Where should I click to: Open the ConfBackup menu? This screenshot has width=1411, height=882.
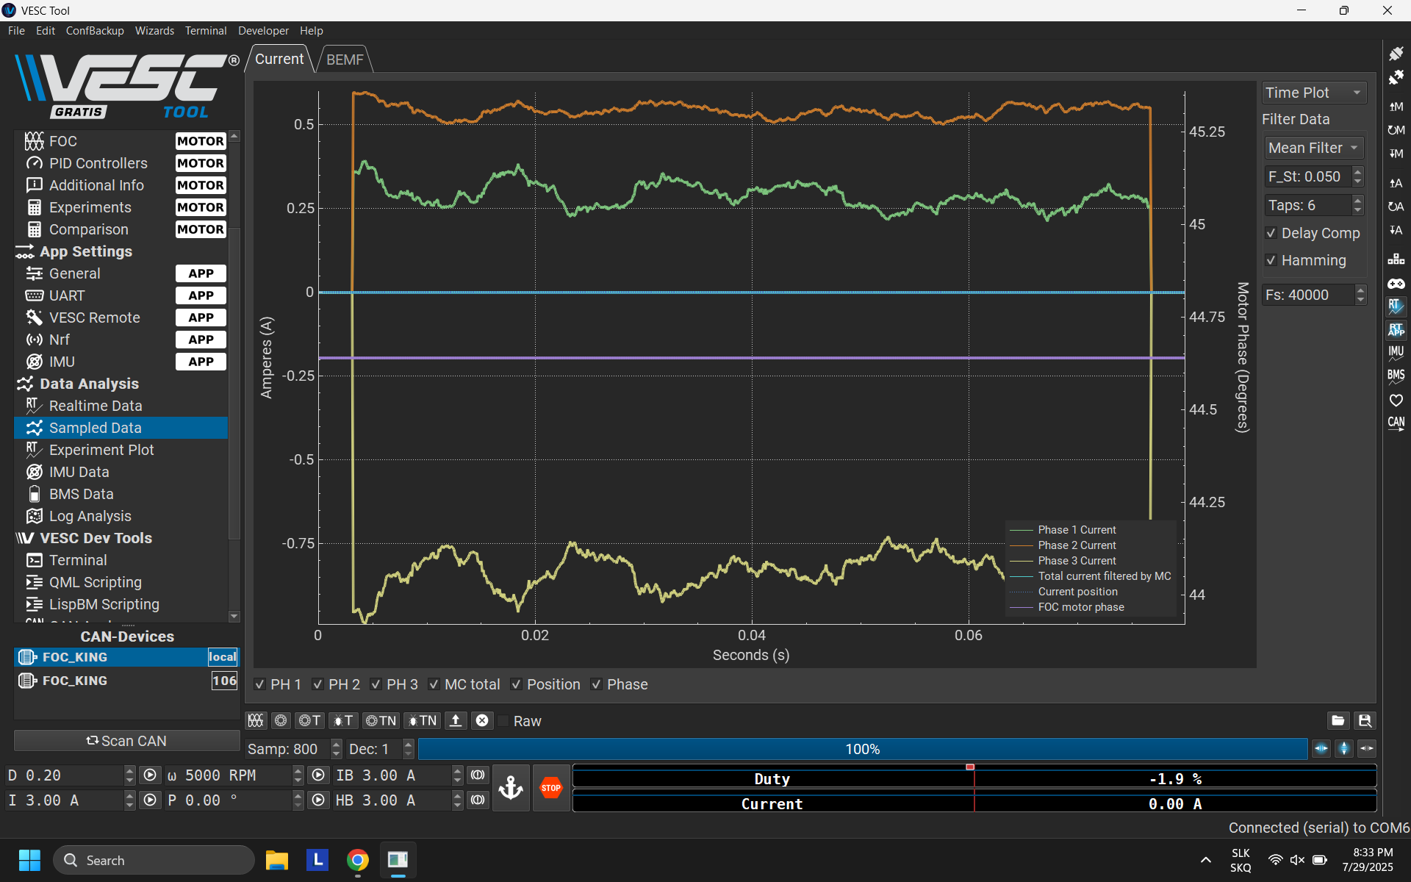click(x=95, y=31)
